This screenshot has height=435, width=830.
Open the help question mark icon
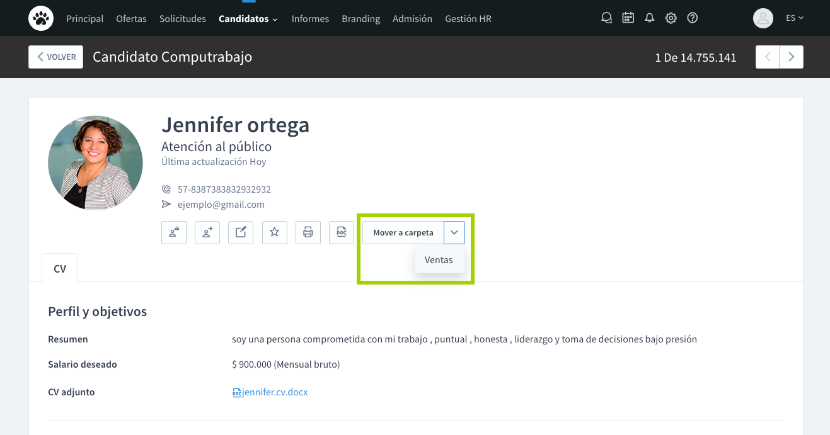pos(692,18)
